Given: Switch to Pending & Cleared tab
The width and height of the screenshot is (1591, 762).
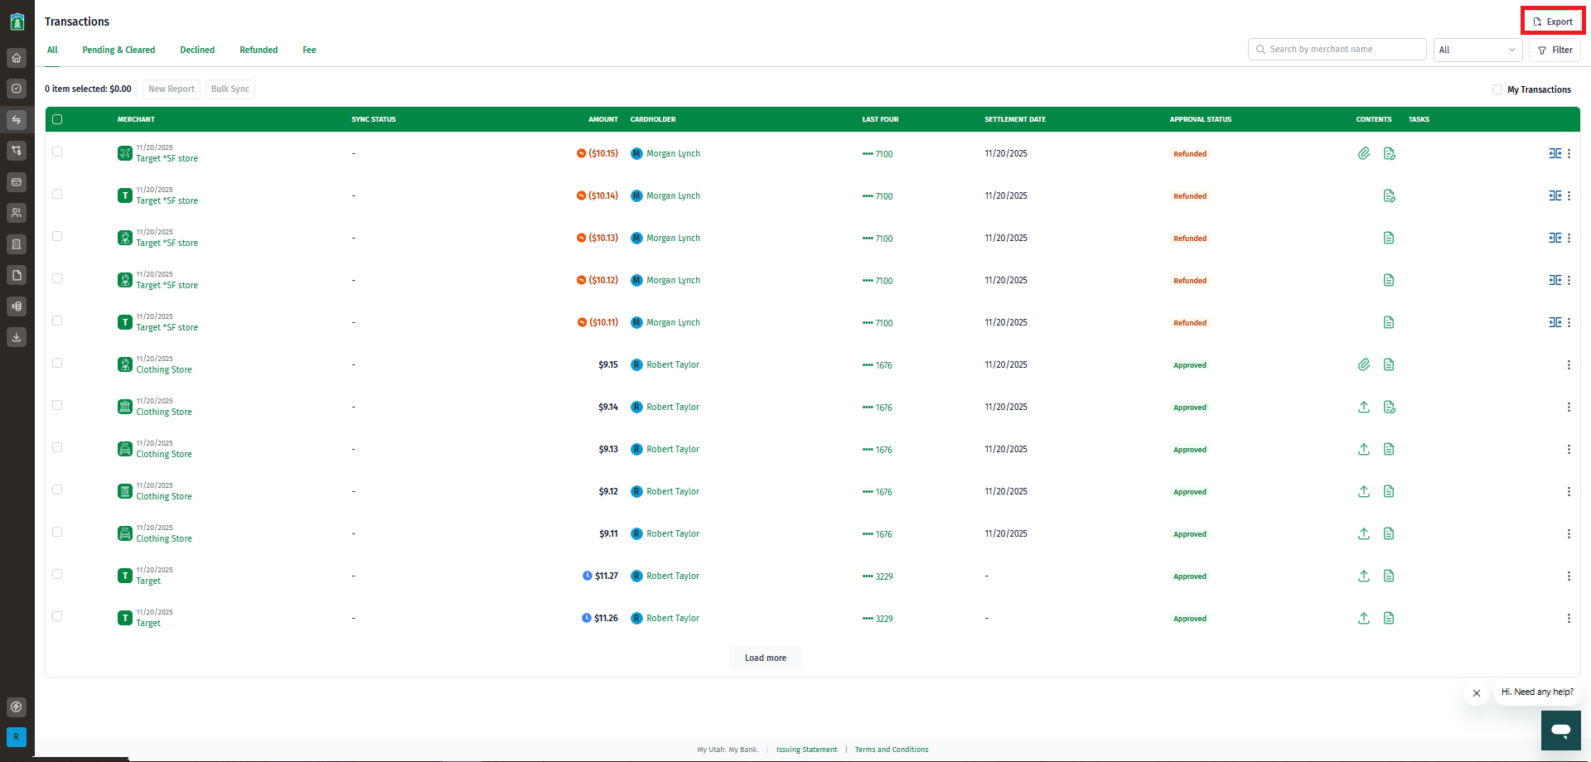Looking at the screenshot, I should tap(118, 50).
